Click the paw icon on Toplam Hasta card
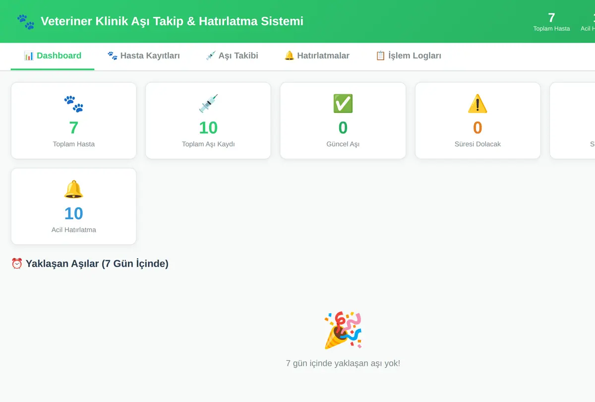 [x=74, y=104]
